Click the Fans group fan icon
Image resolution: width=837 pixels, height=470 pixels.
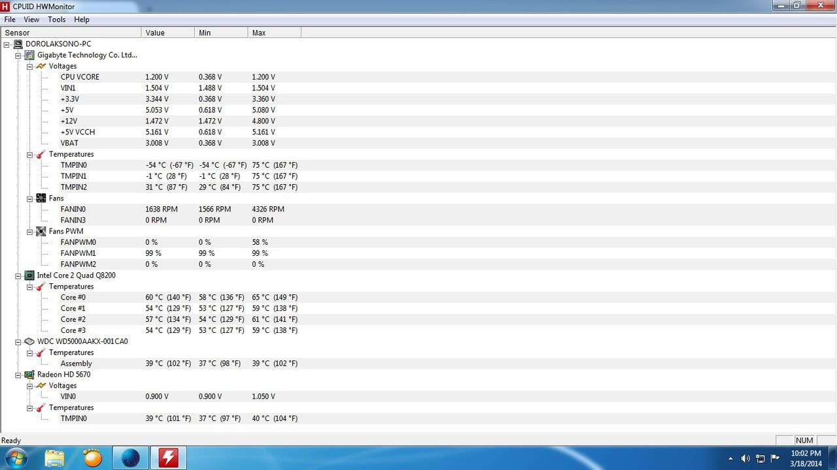(x=41, y=198)
